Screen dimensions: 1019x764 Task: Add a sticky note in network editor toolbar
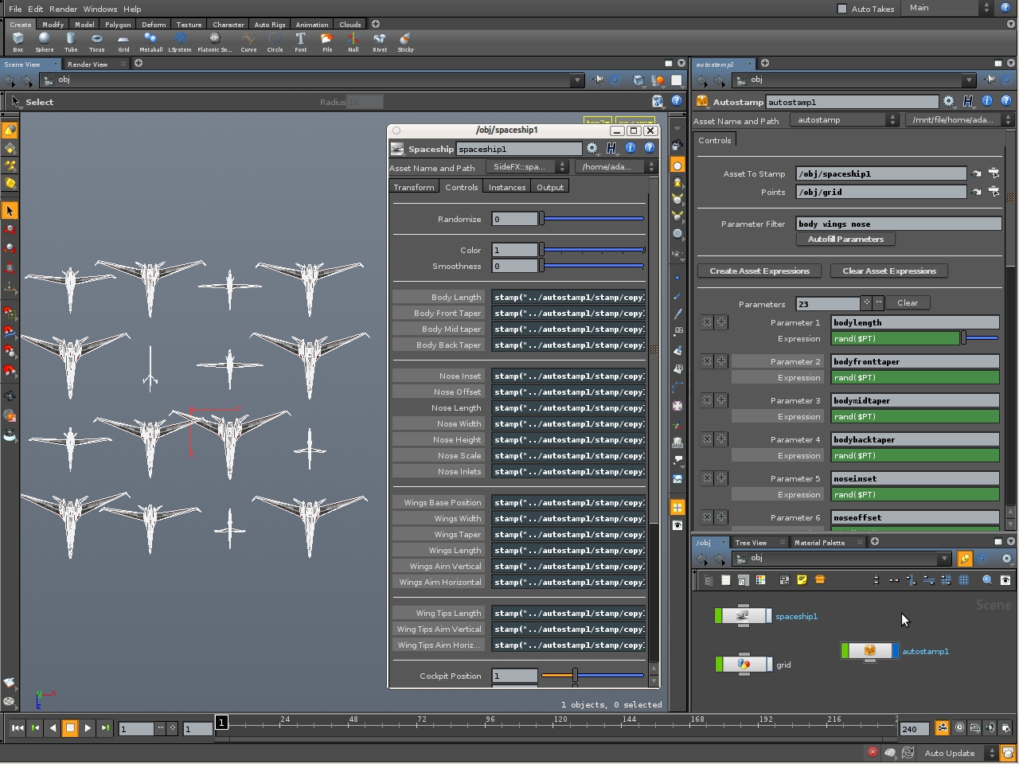[802, 580]
